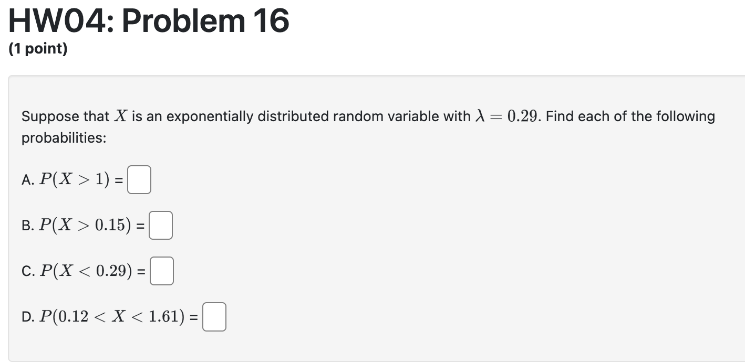This screenshot has height=363, width=745.
Task: Click the answer box for P(X > 0.15)
Action: 160,225
